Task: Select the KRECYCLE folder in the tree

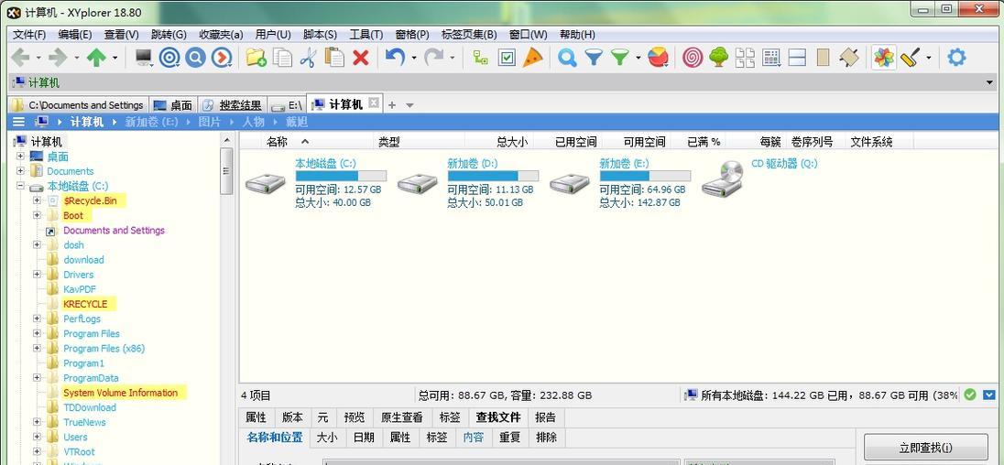Action: (x=84, y=304)
